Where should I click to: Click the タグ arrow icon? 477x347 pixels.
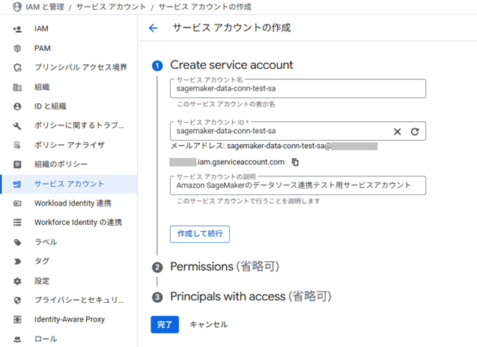pyautogui.click(x=17, y=261)
